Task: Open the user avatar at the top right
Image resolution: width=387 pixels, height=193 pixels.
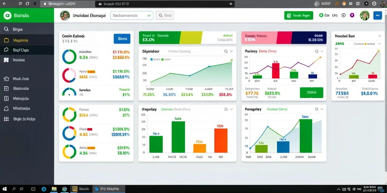Action: click(365, 15)
